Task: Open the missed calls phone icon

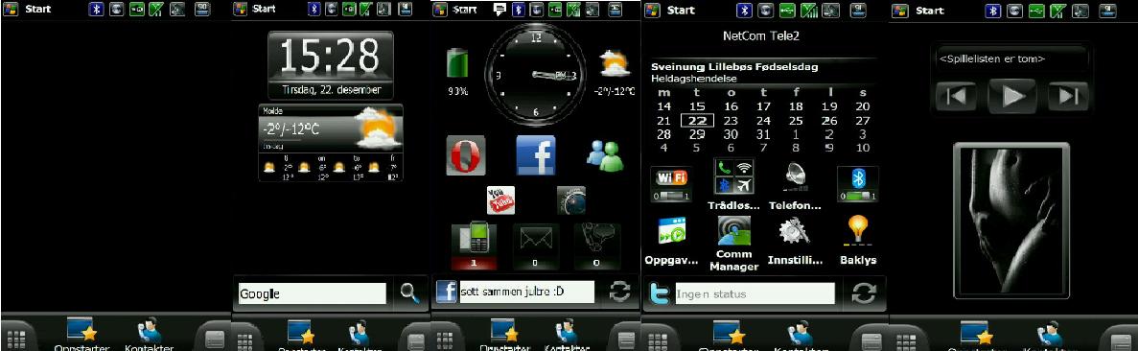Action: pos(474,246)
